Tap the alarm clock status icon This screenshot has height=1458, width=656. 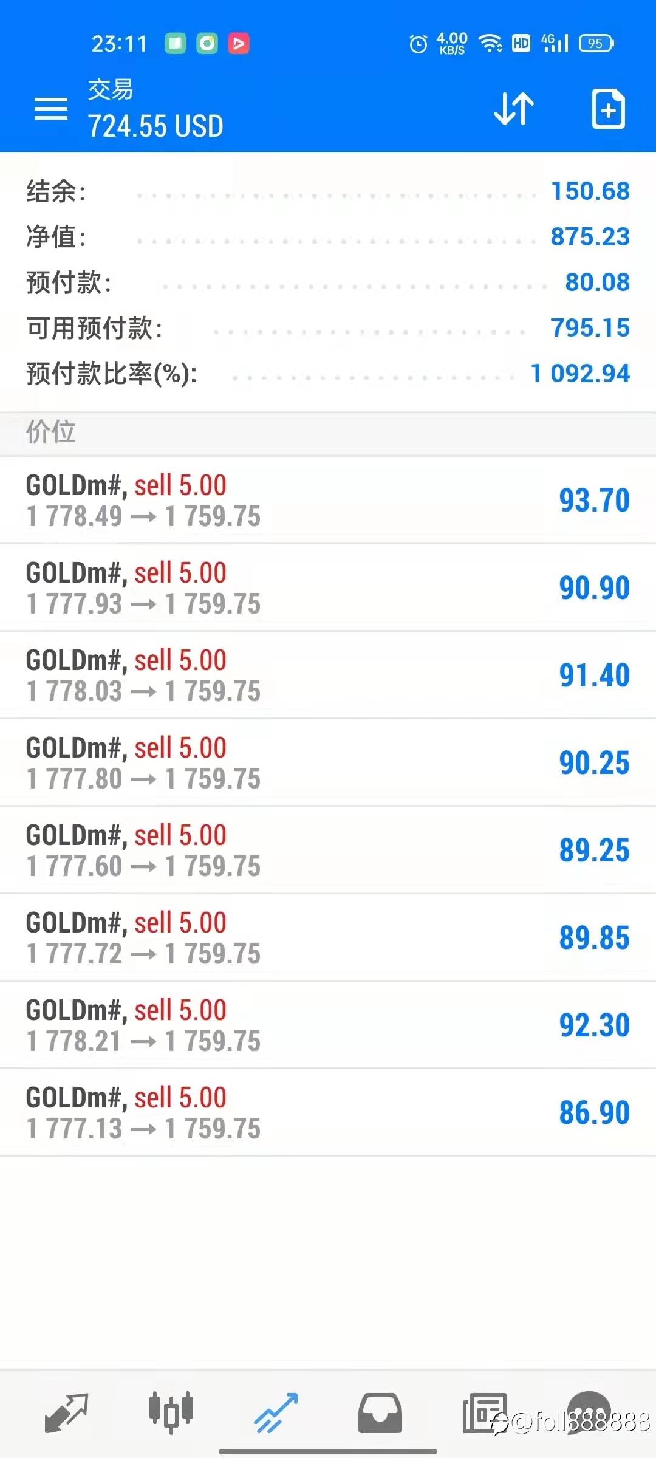click(x=419, y=44)
